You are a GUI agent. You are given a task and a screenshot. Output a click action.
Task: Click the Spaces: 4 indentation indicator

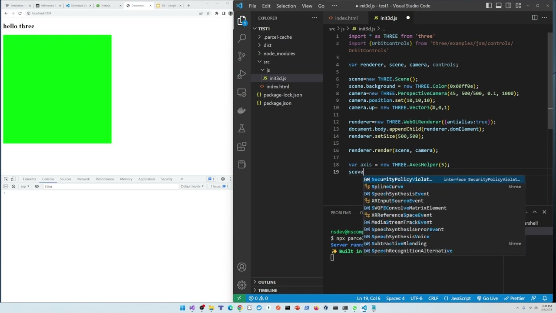click(x=395, y=298)
